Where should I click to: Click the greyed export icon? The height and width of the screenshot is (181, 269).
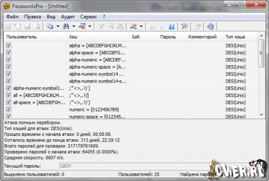point(197,26)
